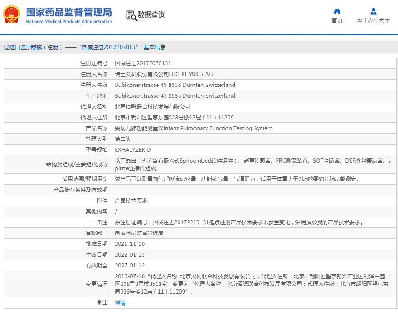Click the 数据查询 magnifier document icon

pos(132,14)
